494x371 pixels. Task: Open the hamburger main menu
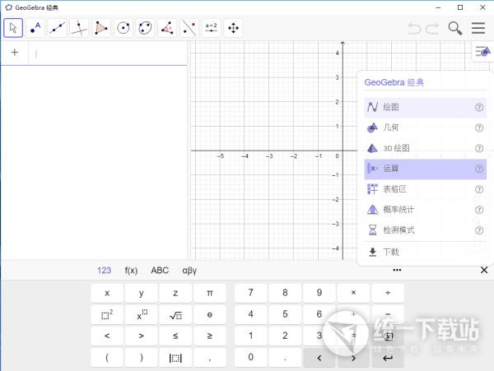point(478,28)
